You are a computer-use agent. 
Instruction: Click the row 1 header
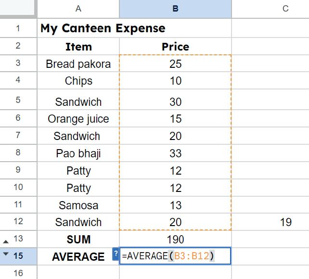[x=18, y=28]
